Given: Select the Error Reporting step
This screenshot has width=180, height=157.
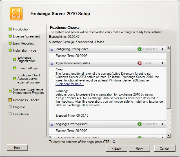Looking at the screenshot, I should 24,43.
